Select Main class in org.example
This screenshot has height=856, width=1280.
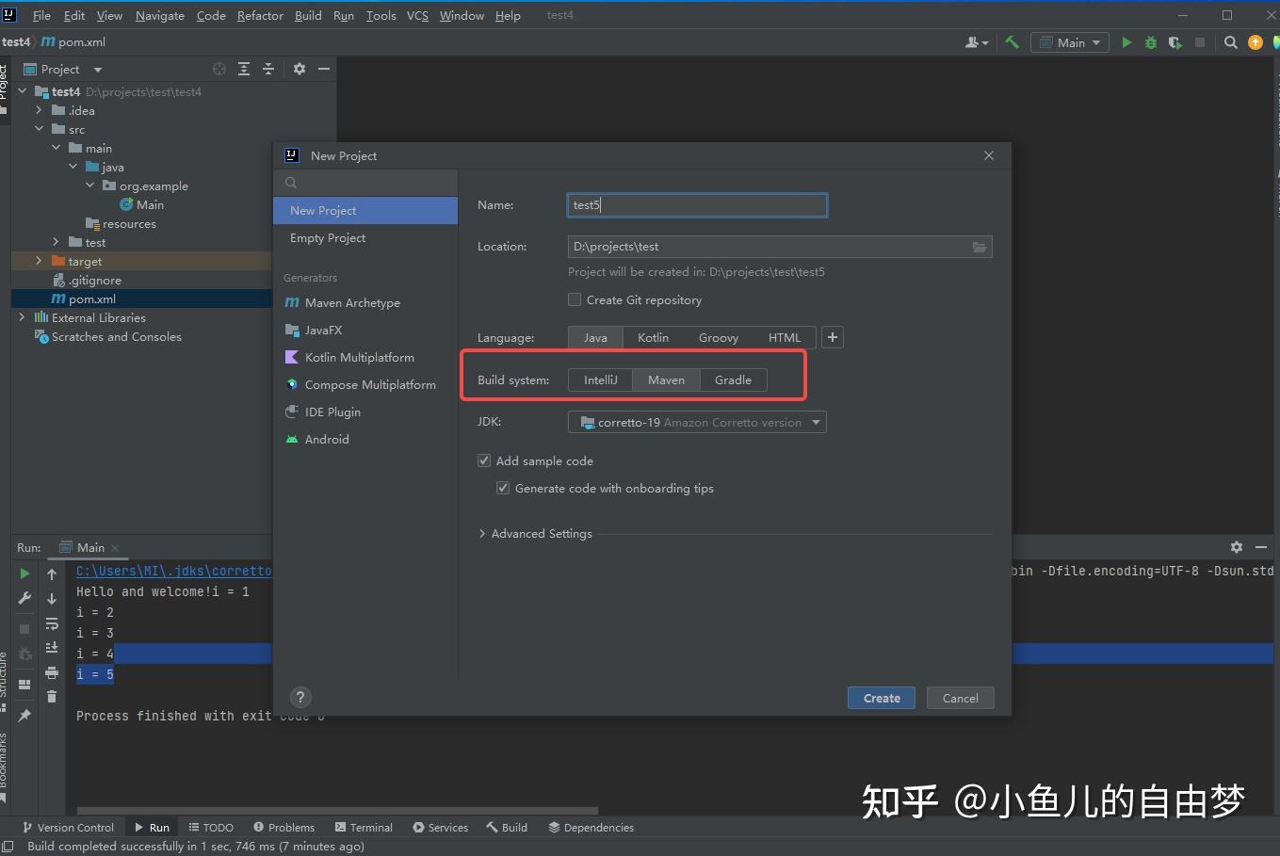click(150, 204)
